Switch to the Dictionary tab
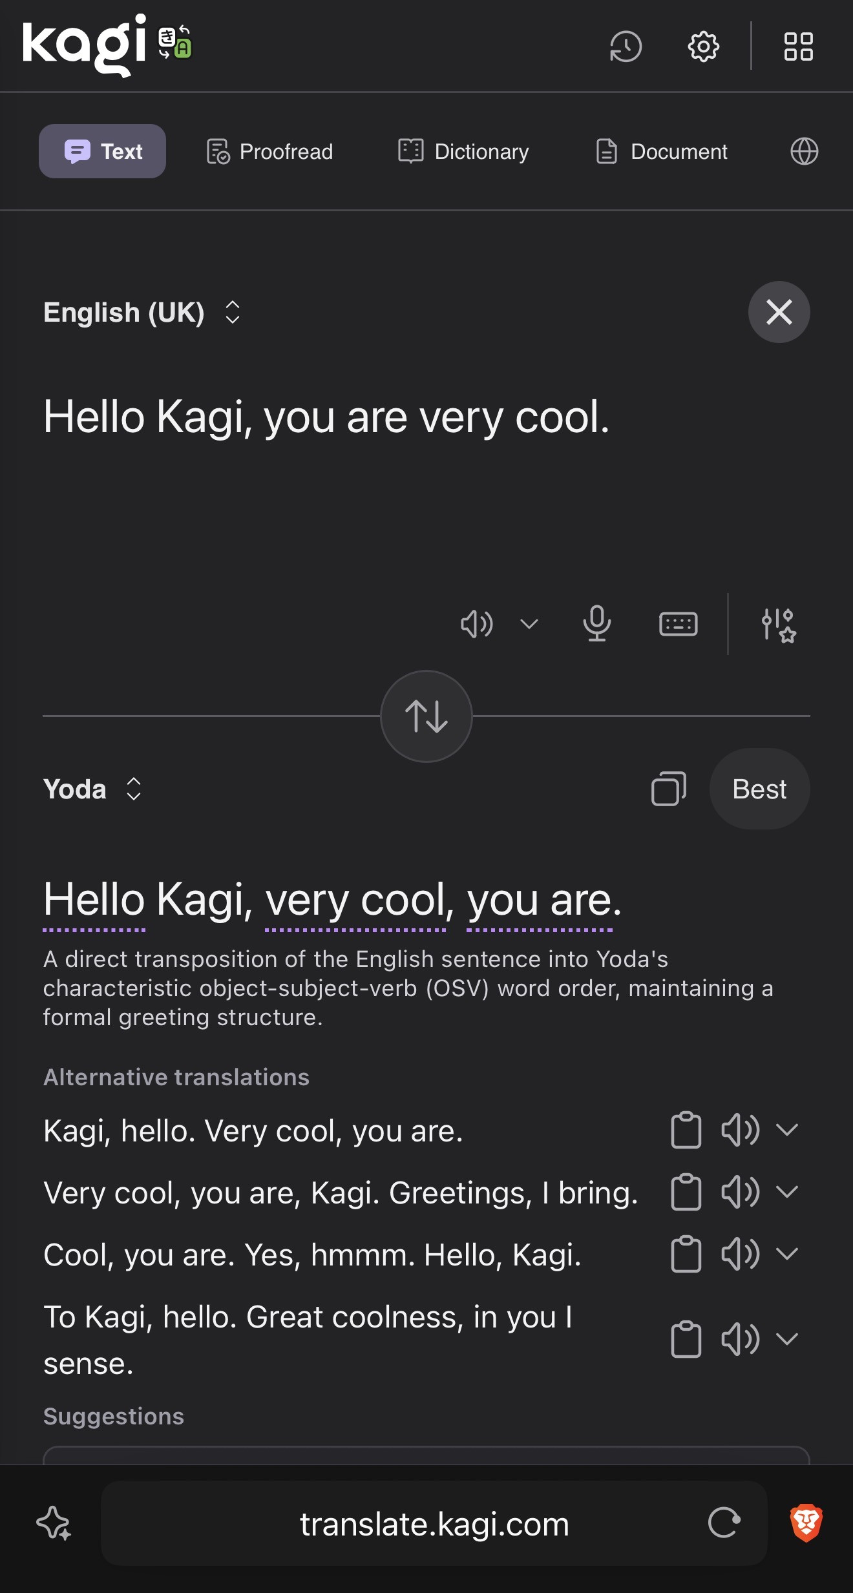Image resolution: width=853 pixels, height=1593 pixels. tap(463, 151)
